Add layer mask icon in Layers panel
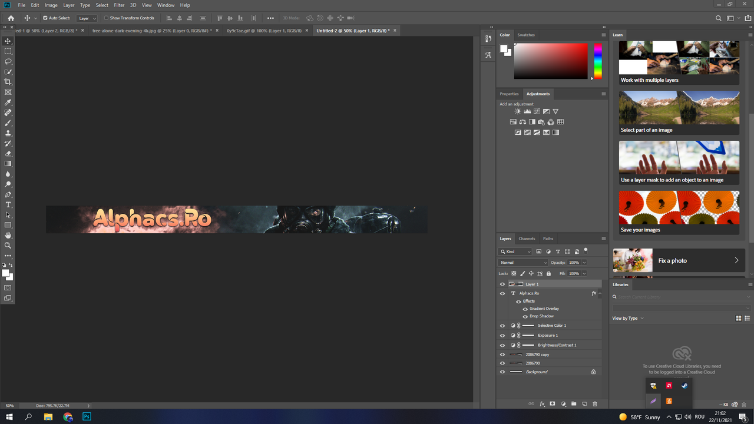The width and height of the screenshot is (754, 424). 553,403
